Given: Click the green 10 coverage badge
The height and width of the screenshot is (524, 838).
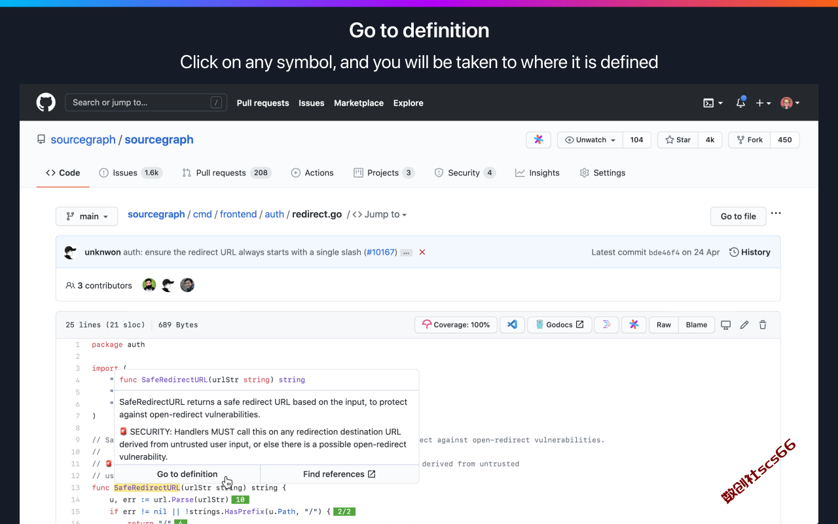Looking at the screenshot, I should (240, 500).
